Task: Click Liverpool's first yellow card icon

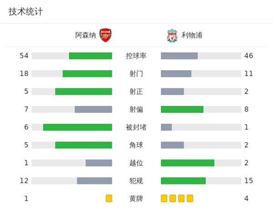Action: (x=164, y=198)
